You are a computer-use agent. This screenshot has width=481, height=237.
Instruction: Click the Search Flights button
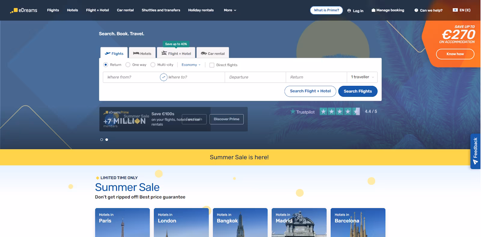tap(358, 91)
